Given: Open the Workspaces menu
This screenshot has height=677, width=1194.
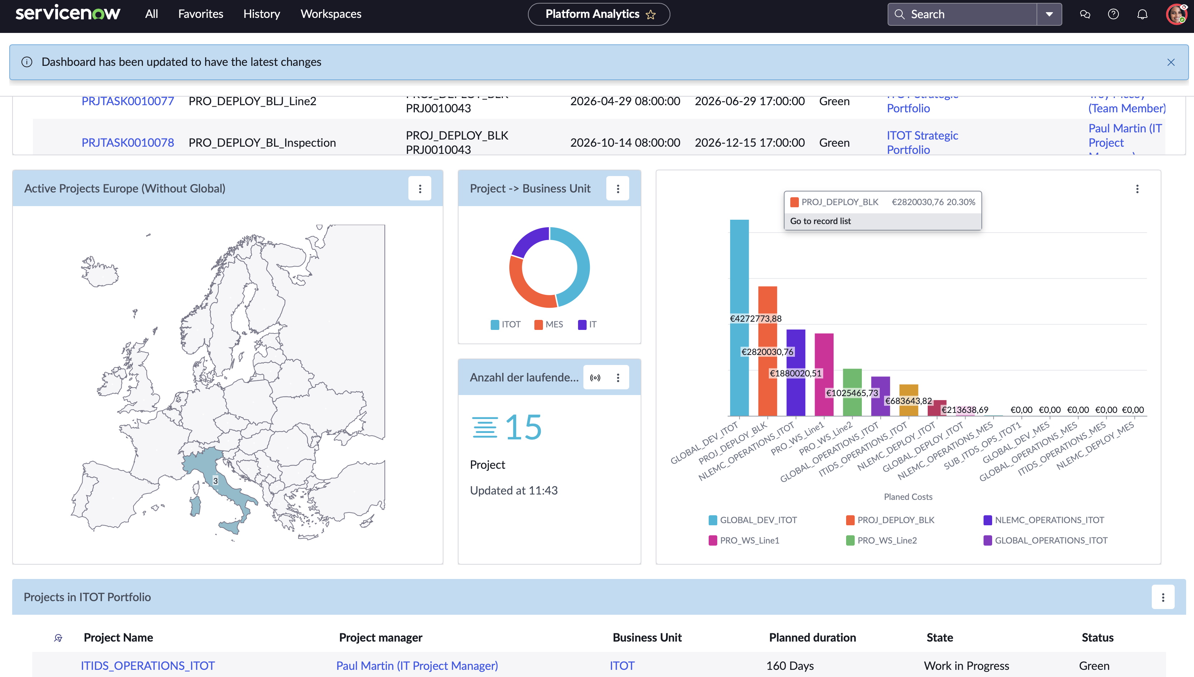Looking at the screenshot, I should (x=331, y=14).
